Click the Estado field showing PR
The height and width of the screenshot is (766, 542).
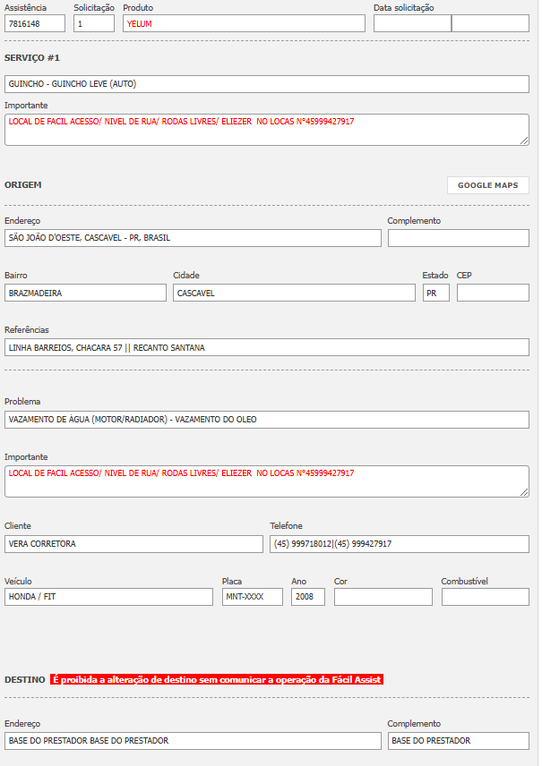point(435,293)
